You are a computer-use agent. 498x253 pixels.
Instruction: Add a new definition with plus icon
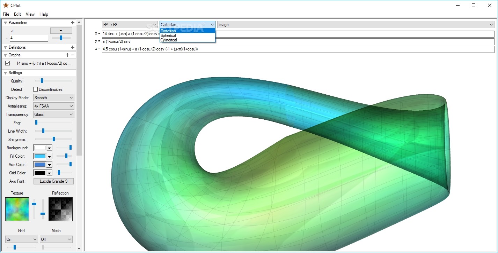tap(73, 47)
